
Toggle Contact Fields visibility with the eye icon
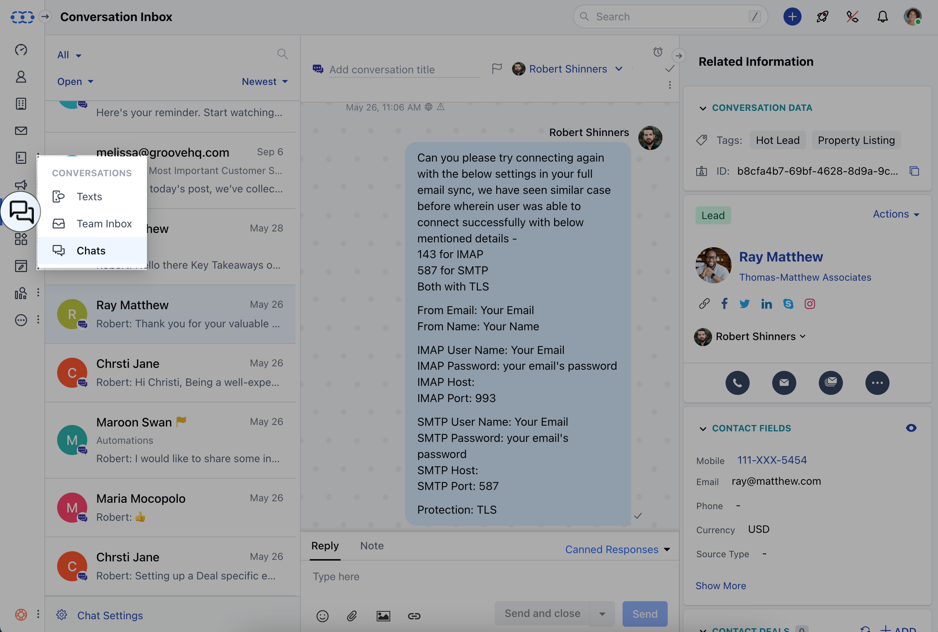pyautogui.click(x=911, y=428)
